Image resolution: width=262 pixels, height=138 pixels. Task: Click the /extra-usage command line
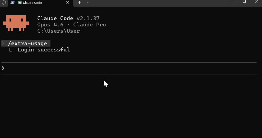(x=26, y=43)
